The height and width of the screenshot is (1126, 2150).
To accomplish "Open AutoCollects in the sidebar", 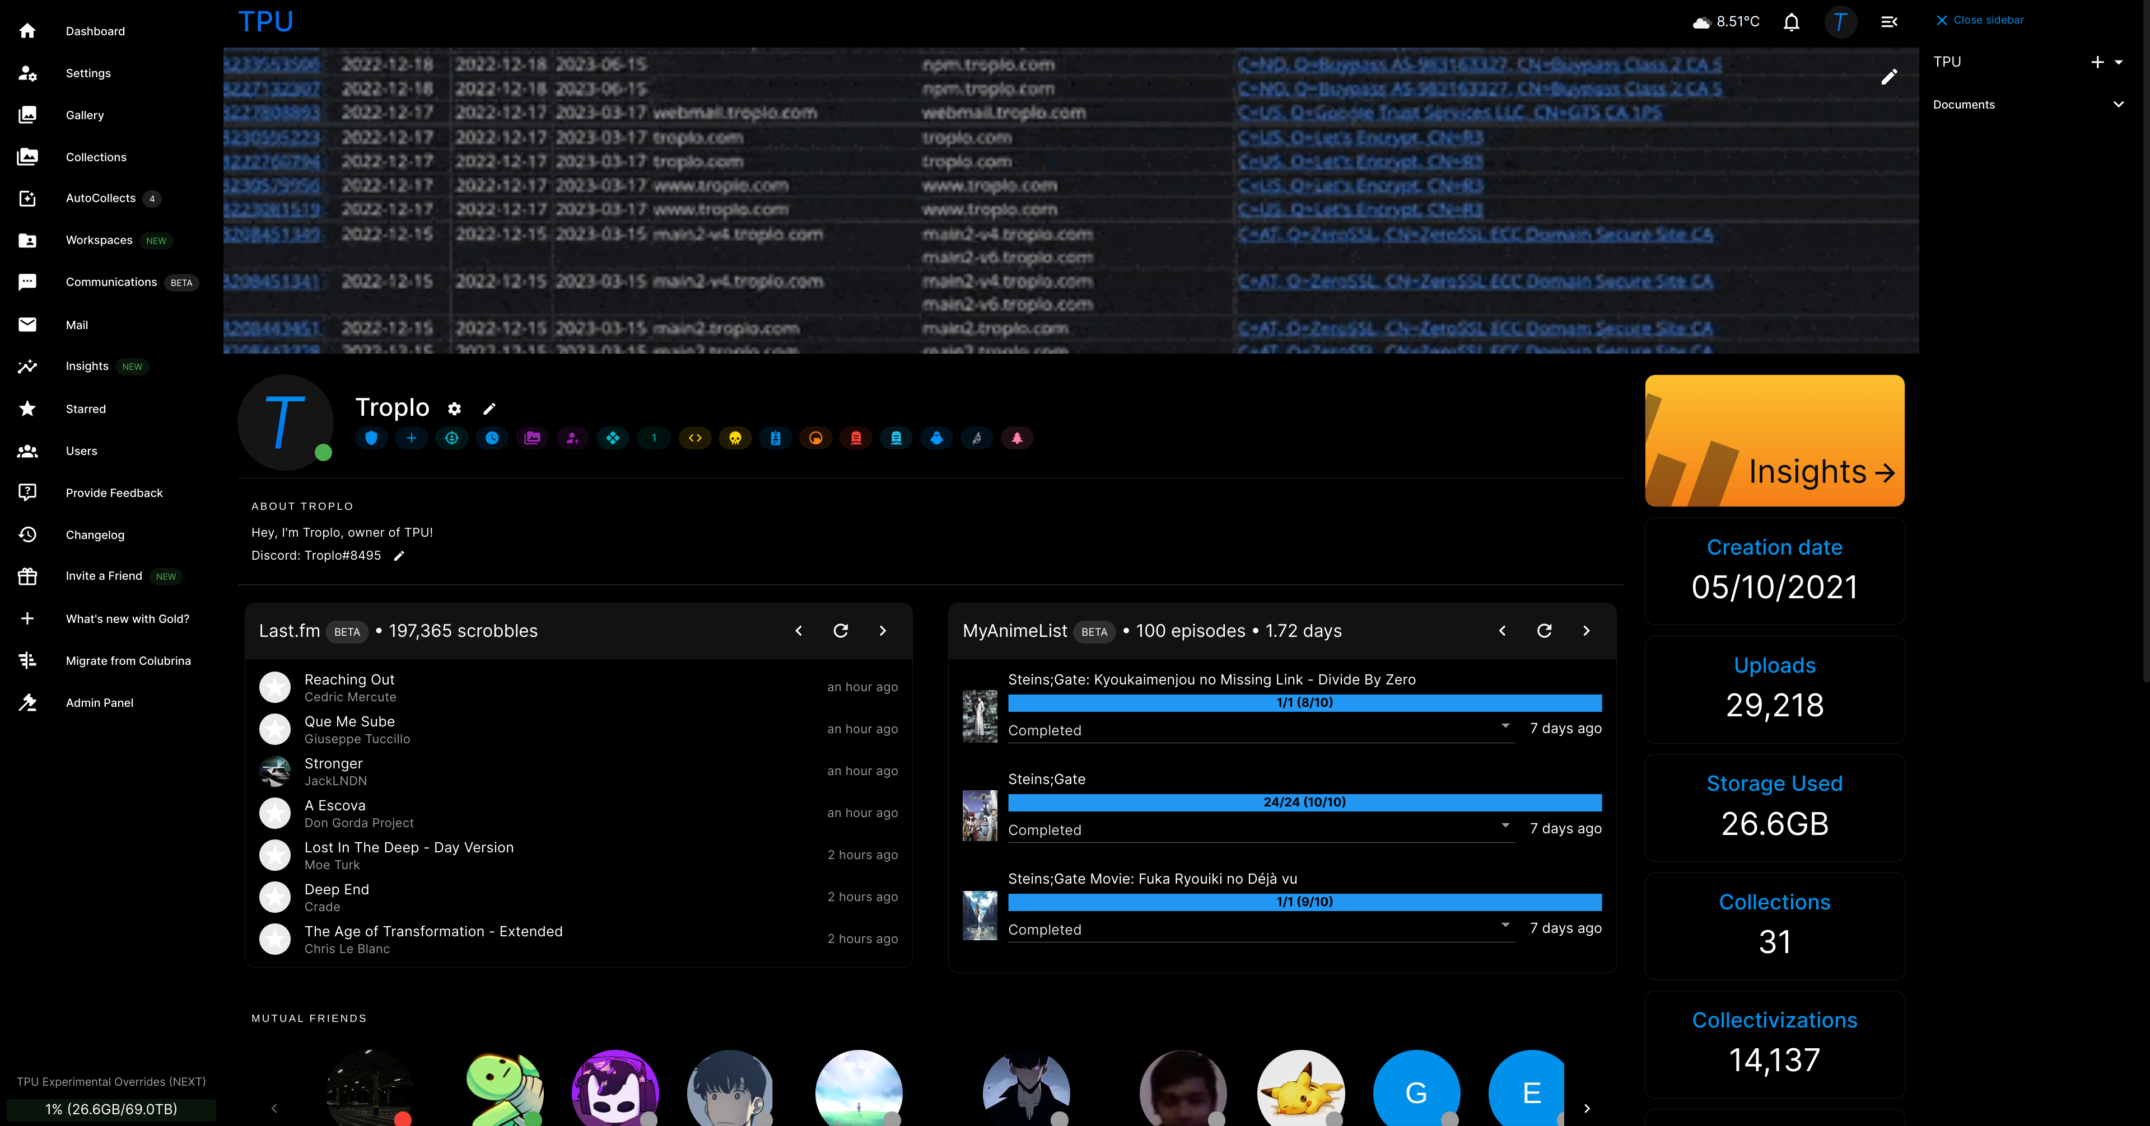I will point(100,198).
